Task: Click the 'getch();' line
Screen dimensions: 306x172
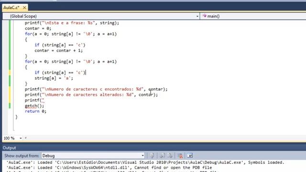Action: pyautogui.click(x=34, y=106)
